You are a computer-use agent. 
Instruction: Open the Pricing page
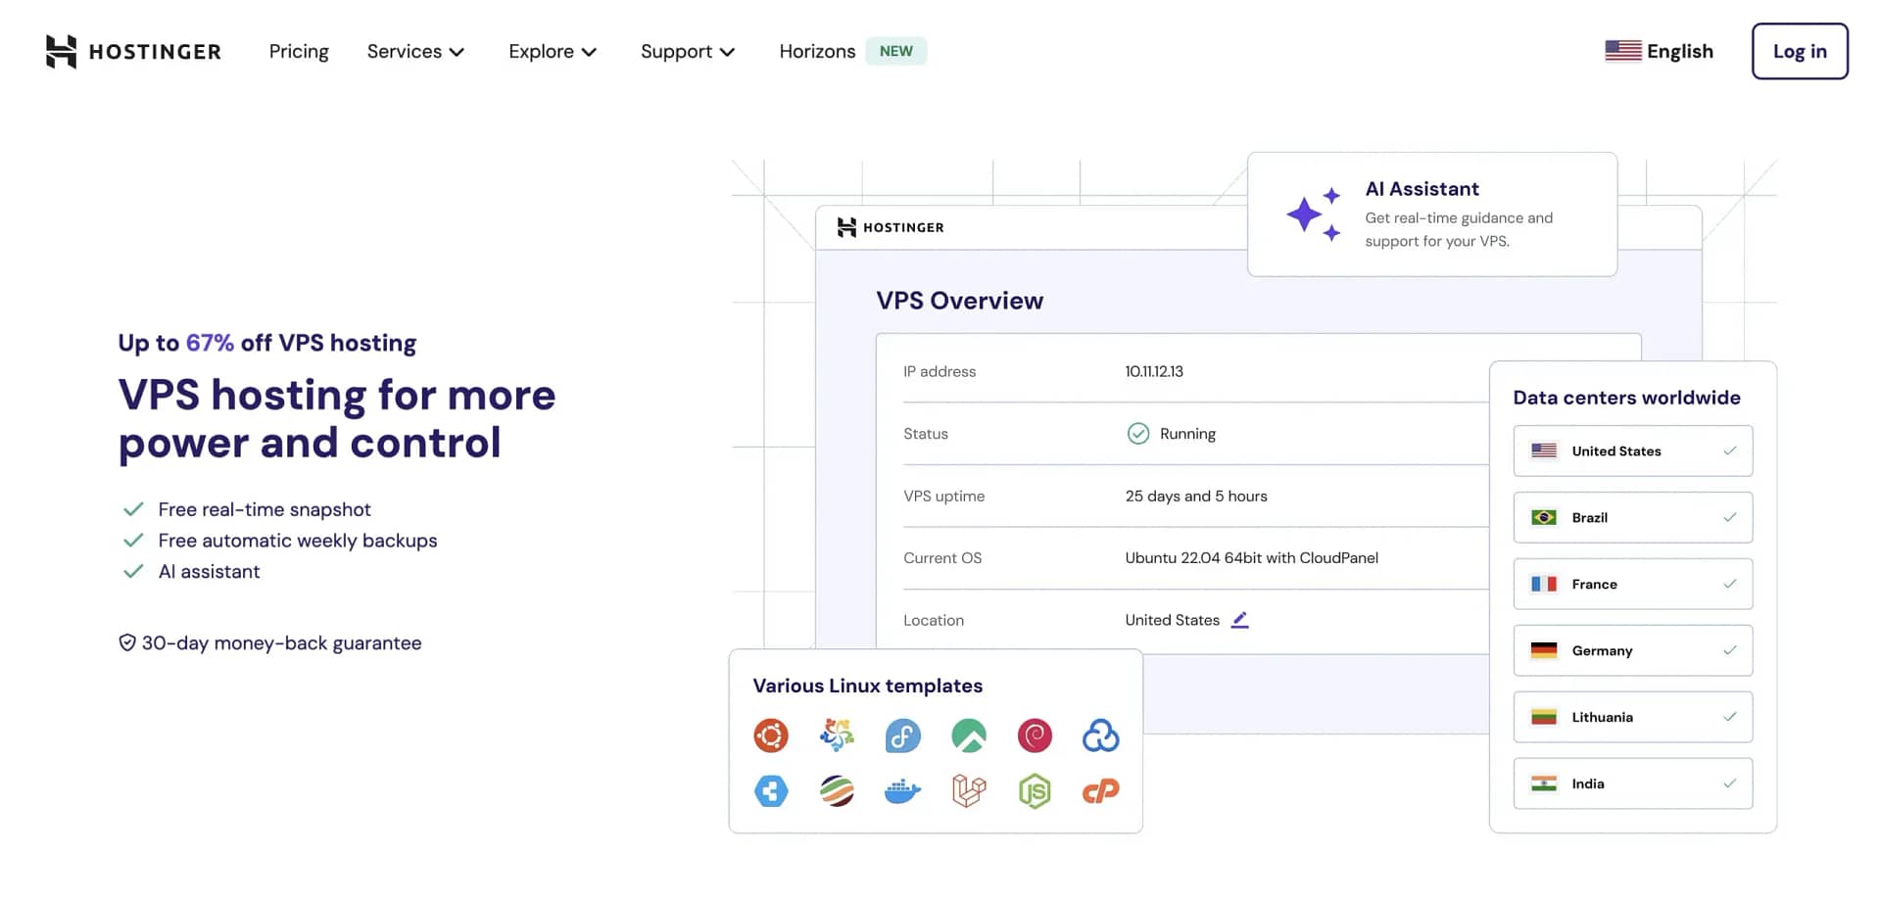[299, 51]
